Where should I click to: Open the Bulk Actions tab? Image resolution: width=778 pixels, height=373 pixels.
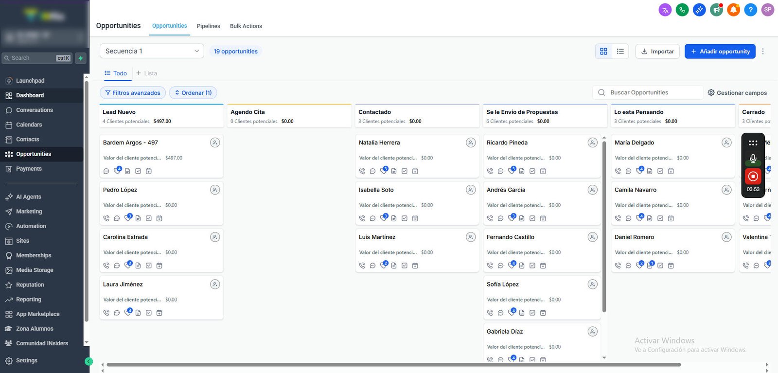click(246, 26)
